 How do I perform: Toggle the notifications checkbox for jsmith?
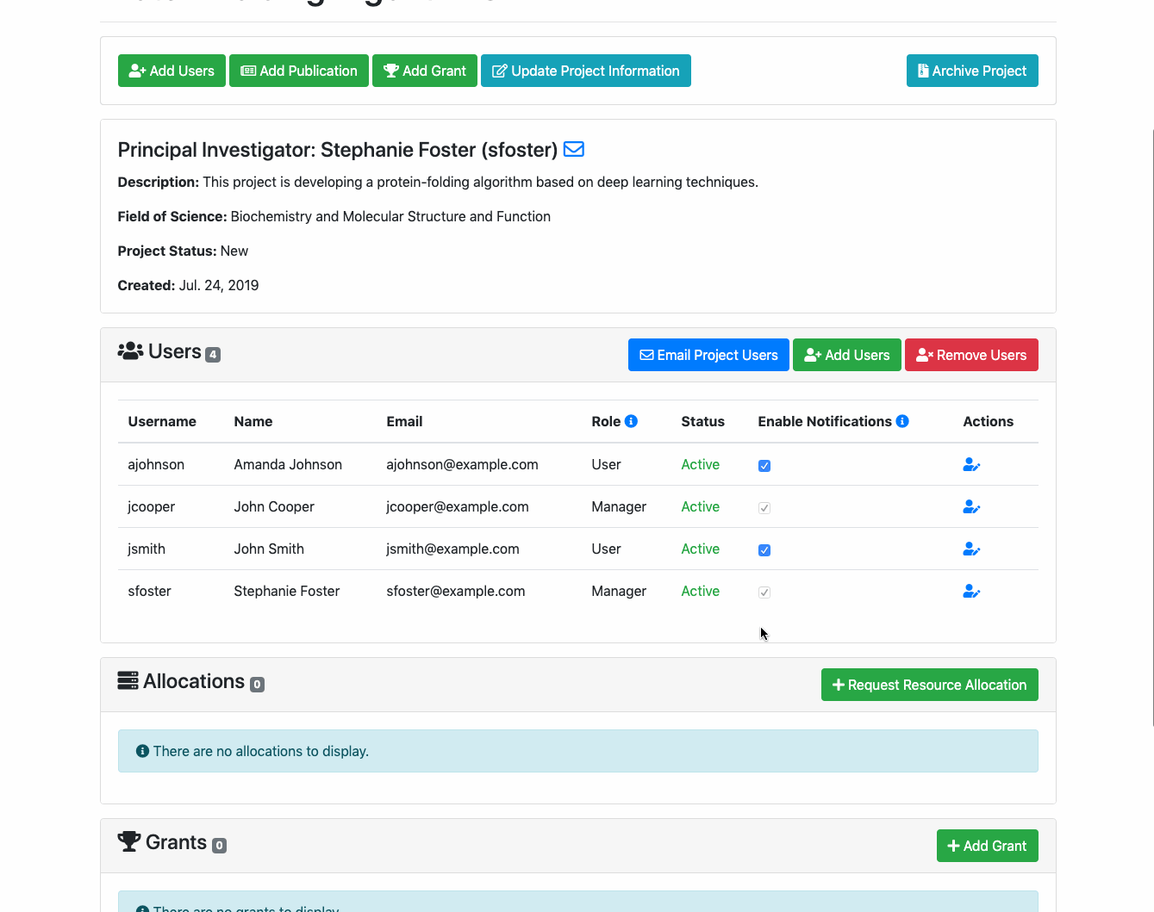tap(764, 550)
